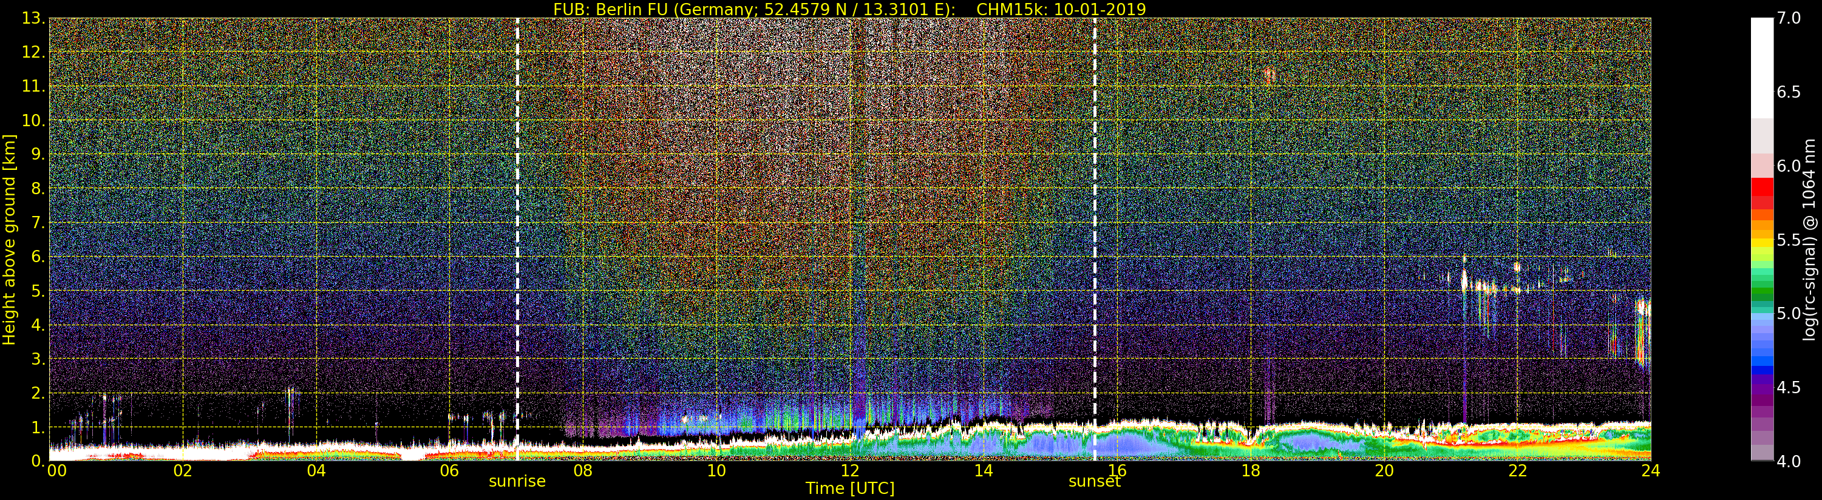This screenshot has height=500, width=1822.
Task: Click the '10' time axis tick label
Action: tap(716, 471)
